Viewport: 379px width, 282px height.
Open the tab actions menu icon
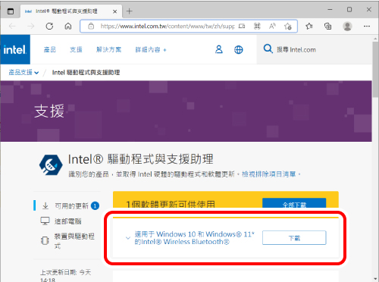coord(11,11)
